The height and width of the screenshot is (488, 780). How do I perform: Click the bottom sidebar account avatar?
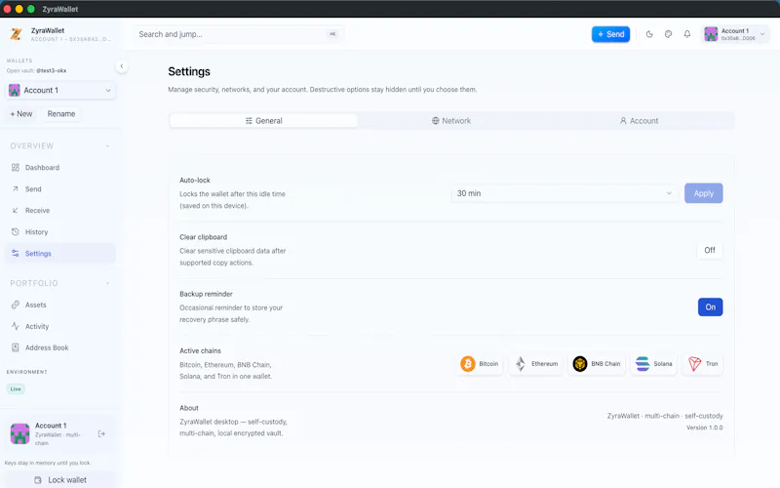coord(19,433)
